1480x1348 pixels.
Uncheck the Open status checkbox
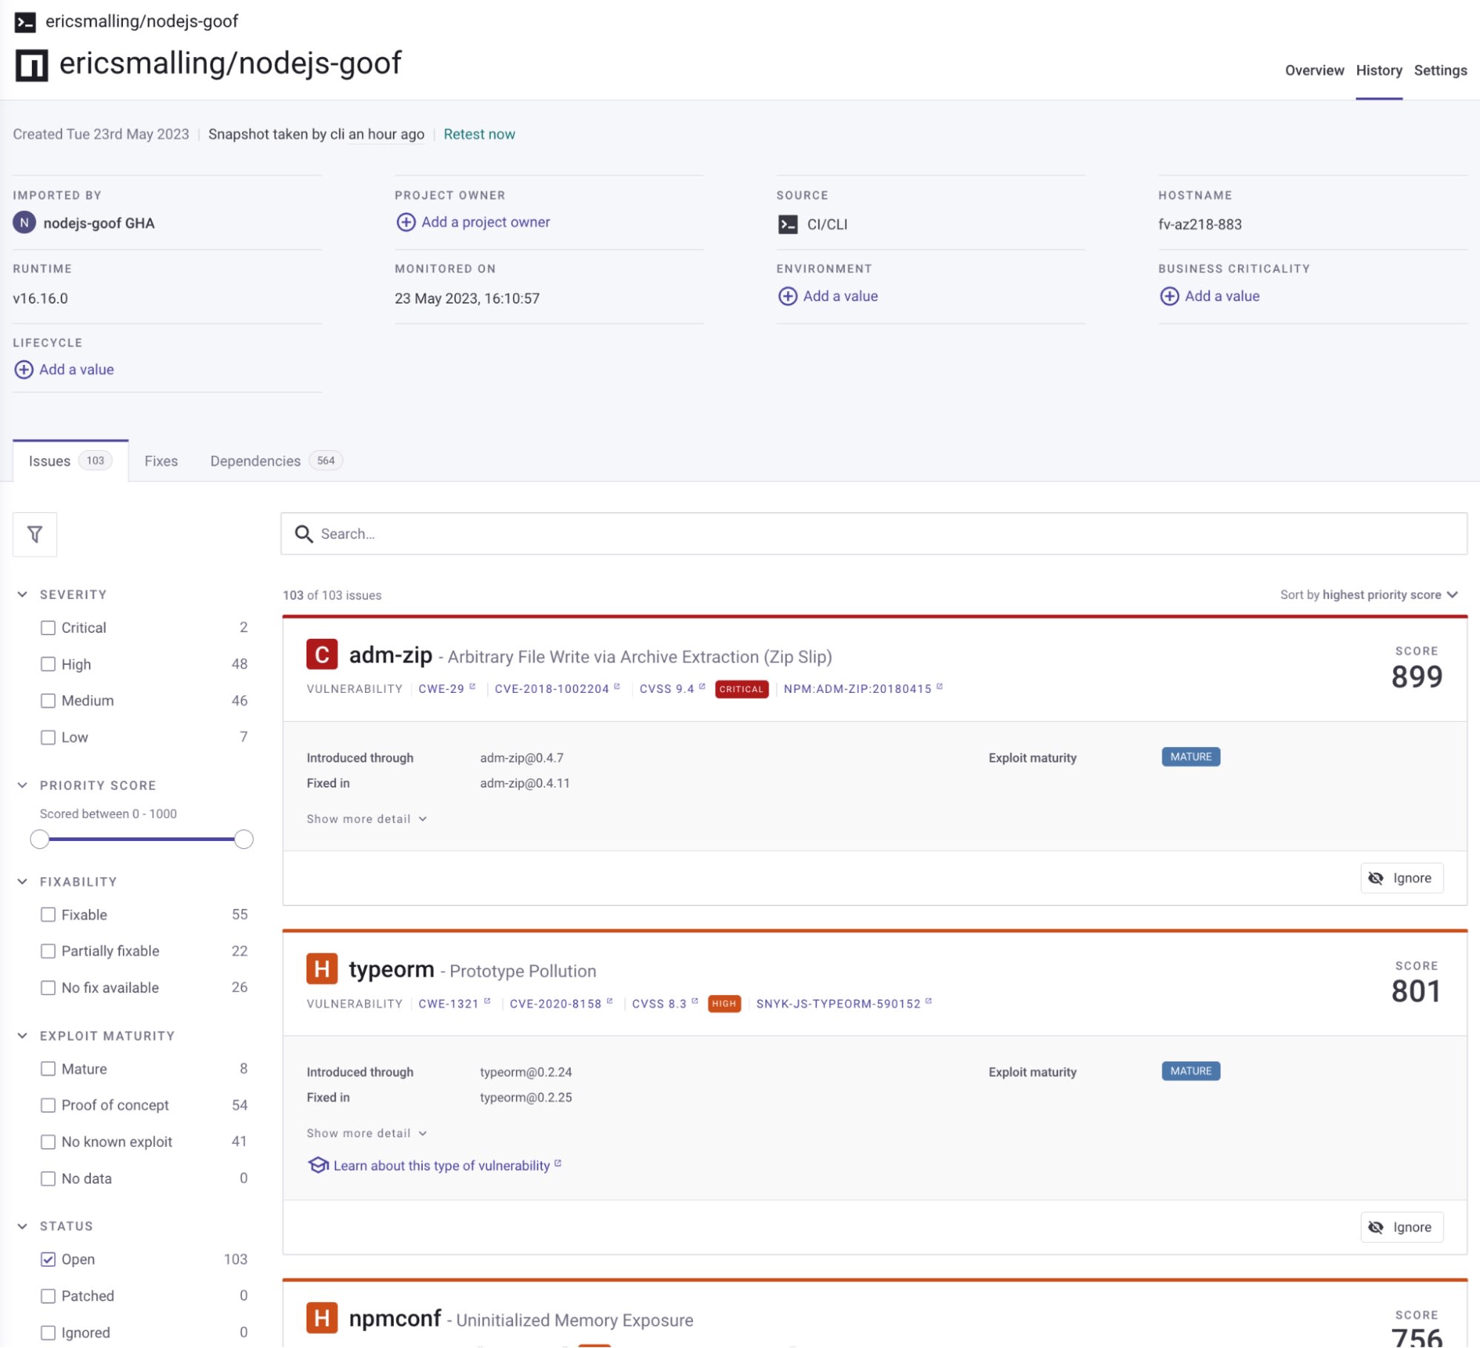click(48, 1259)
